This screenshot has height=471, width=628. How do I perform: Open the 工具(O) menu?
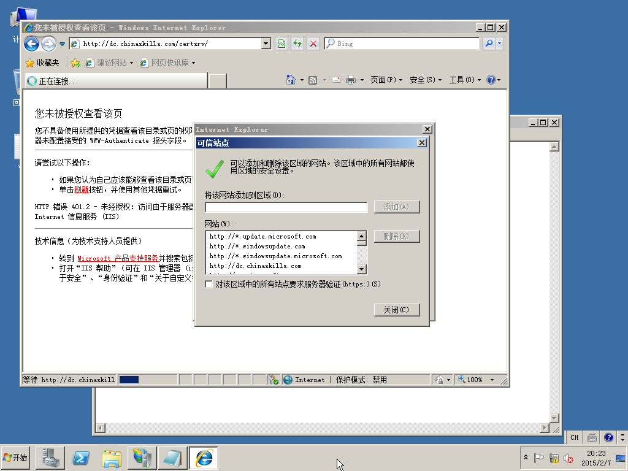click(465, 80)
